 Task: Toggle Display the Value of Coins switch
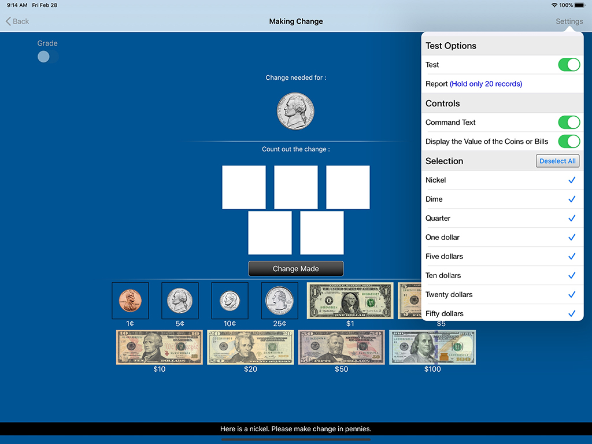click(568, 141)
